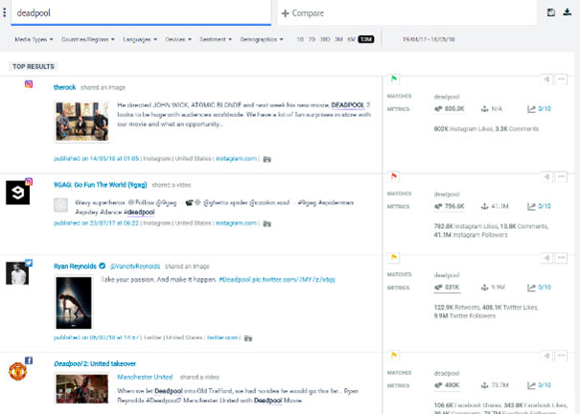Open the three-dot menu beside the search box
Viewport: 580px width, 414px height.
[x=5, y=12]
